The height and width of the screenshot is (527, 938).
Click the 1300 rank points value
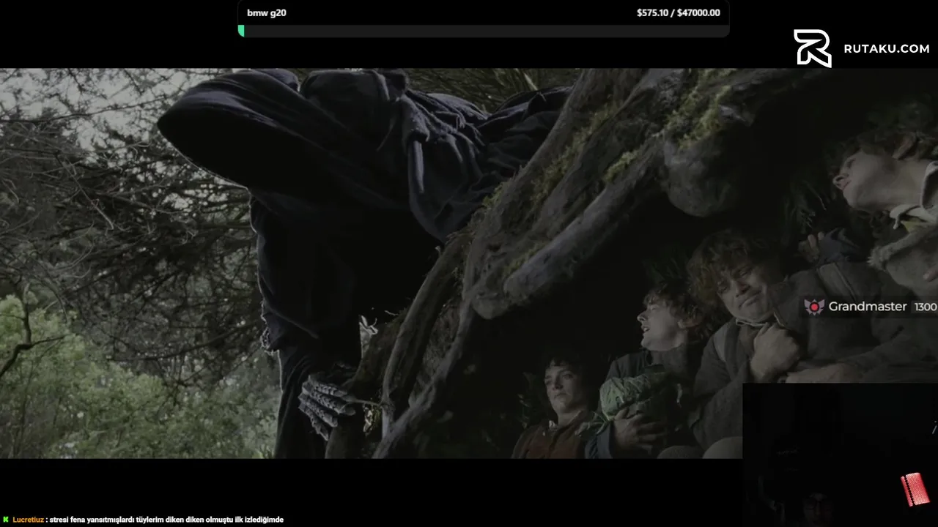(x=926, y=307)
